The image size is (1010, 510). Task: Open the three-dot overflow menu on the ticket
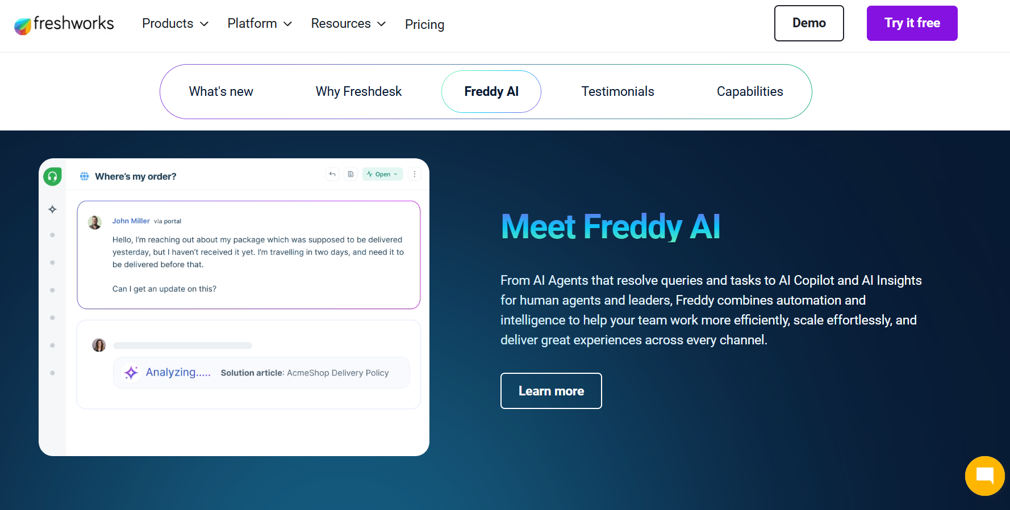[415, 174]
